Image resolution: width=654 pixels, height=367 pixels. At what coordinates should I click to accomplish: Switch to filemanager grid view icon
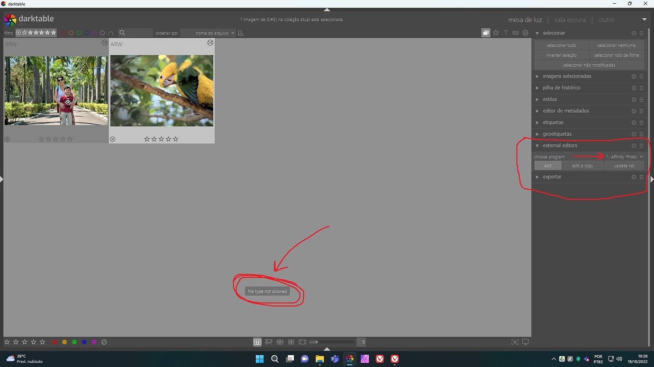click(257, 341)
